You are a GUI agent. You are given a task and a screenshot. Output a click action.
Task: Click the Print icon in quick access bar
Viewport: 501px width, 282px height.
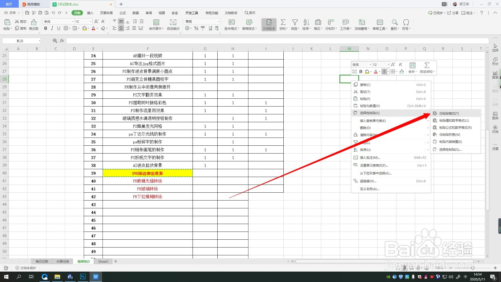coord(40,13)
